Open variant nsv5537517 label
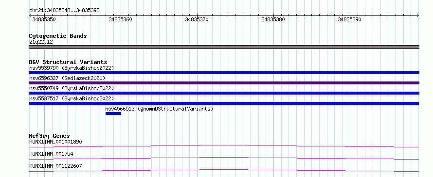The width and height of the screenshot is (433, 177). 72,98
